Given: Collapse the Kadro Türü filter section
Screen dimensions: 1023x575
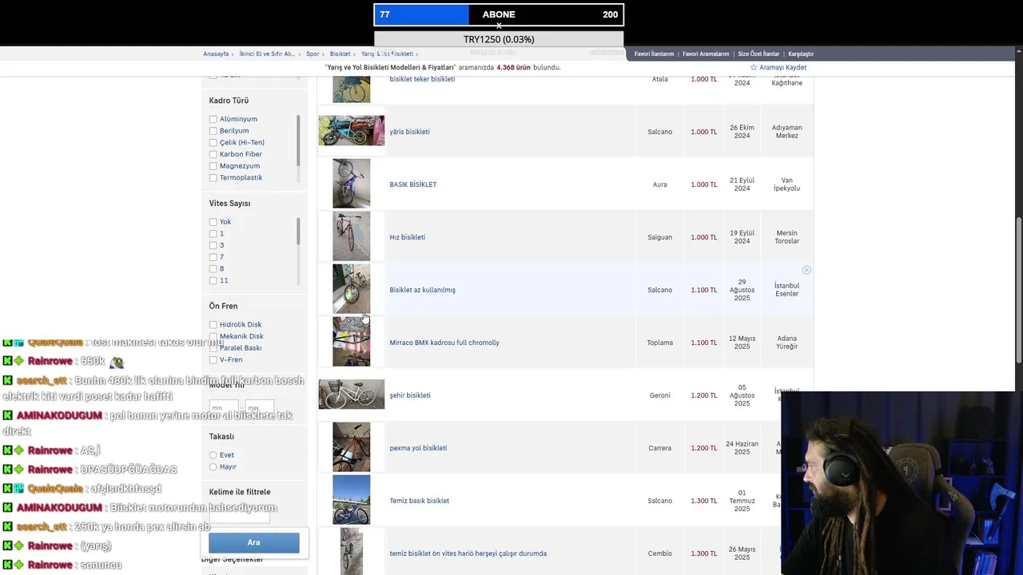Looking at the screenshot, I should [x=229, y=101].
